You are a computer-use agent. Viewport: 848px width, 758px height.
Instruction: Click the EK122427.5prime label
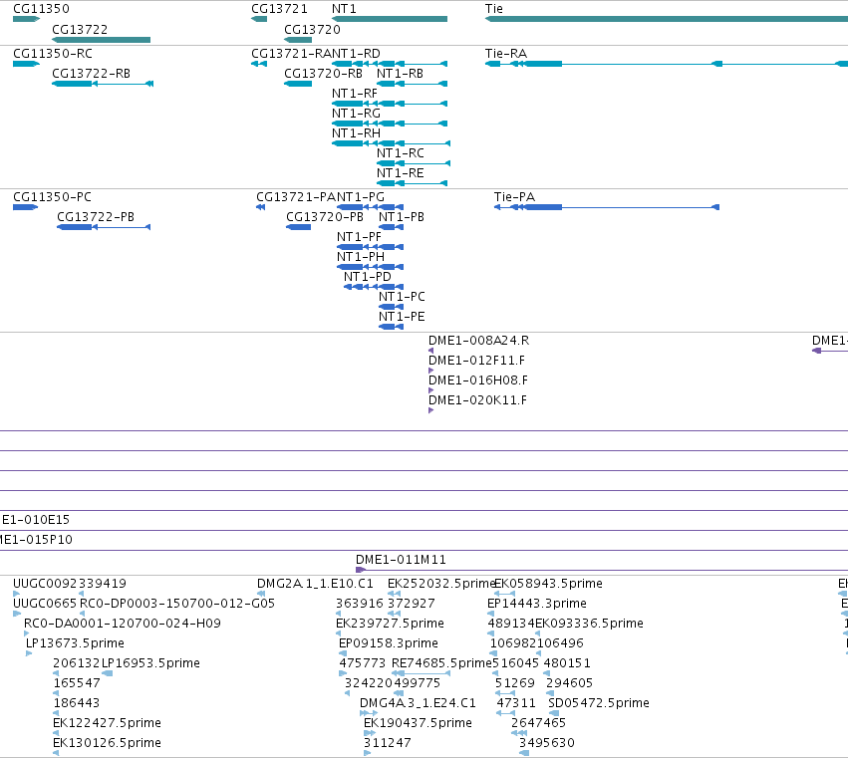tap(107, 723)
